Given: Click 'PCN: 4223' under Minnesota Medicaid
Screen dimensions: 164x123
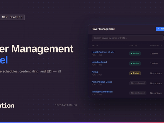Looking at the screenshot, I should 97,94.
